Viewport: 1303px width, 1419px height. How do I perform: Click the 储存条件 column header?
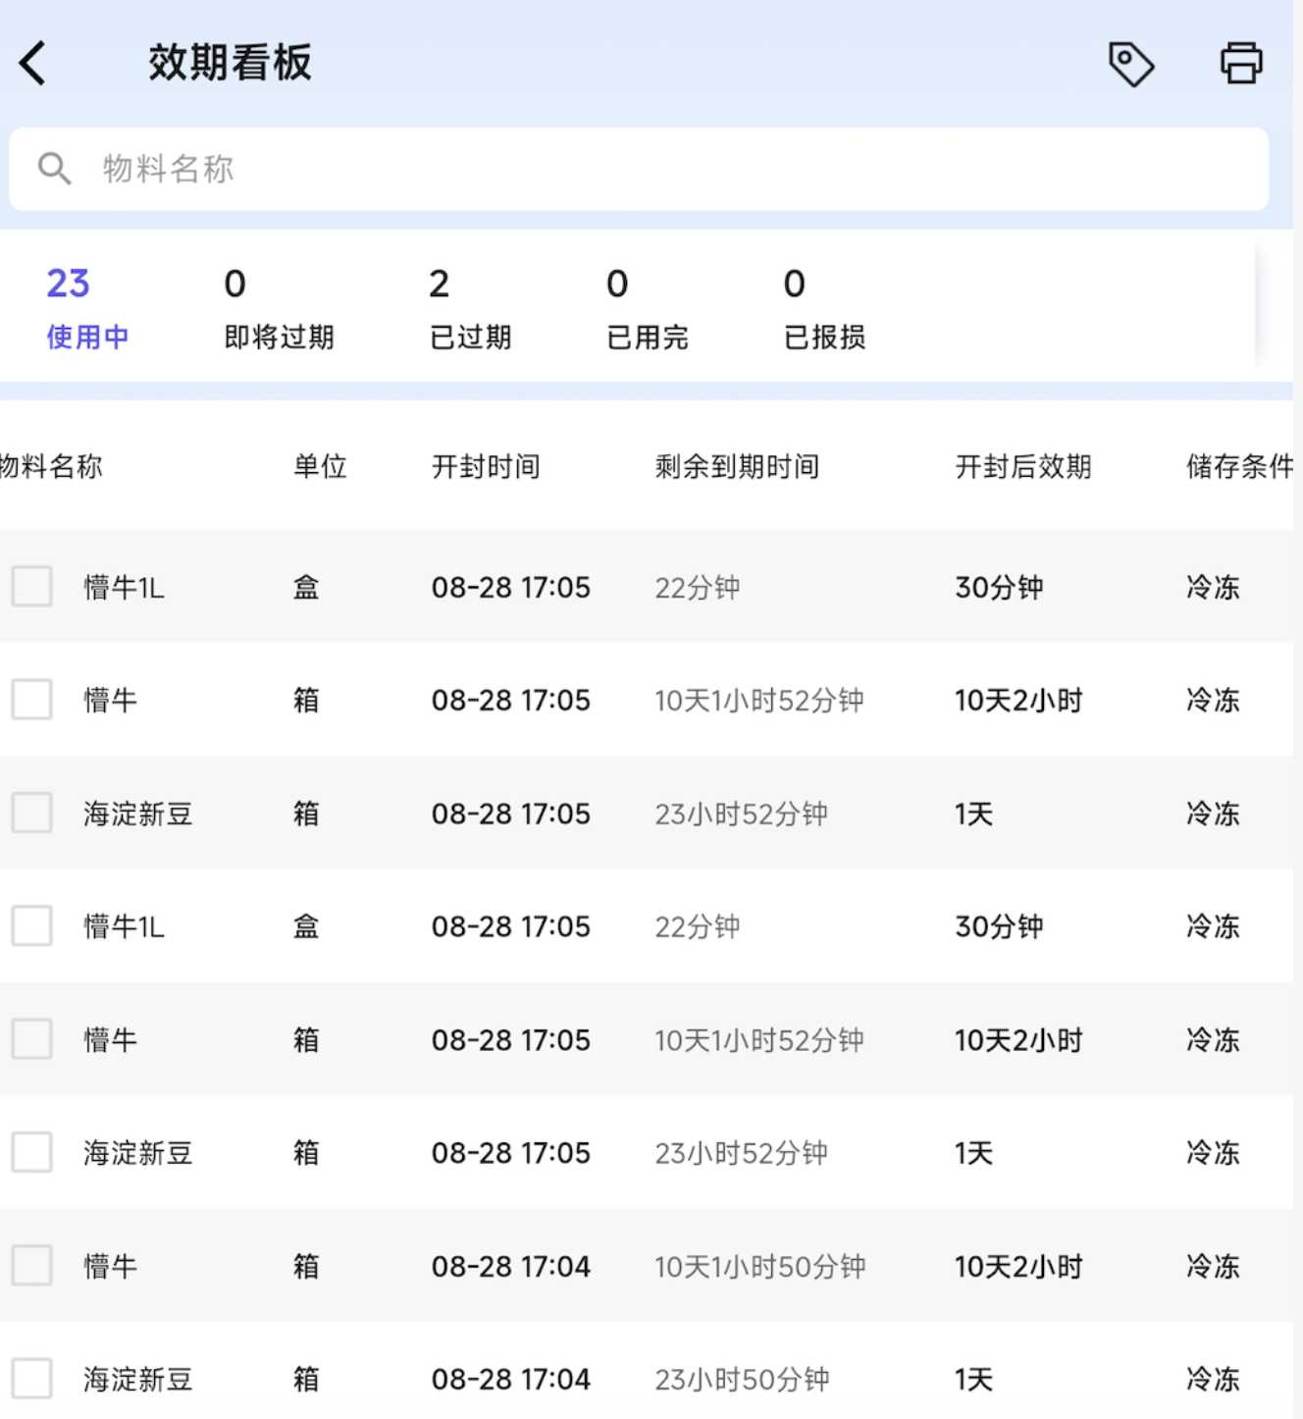(x=1238, y=466)
